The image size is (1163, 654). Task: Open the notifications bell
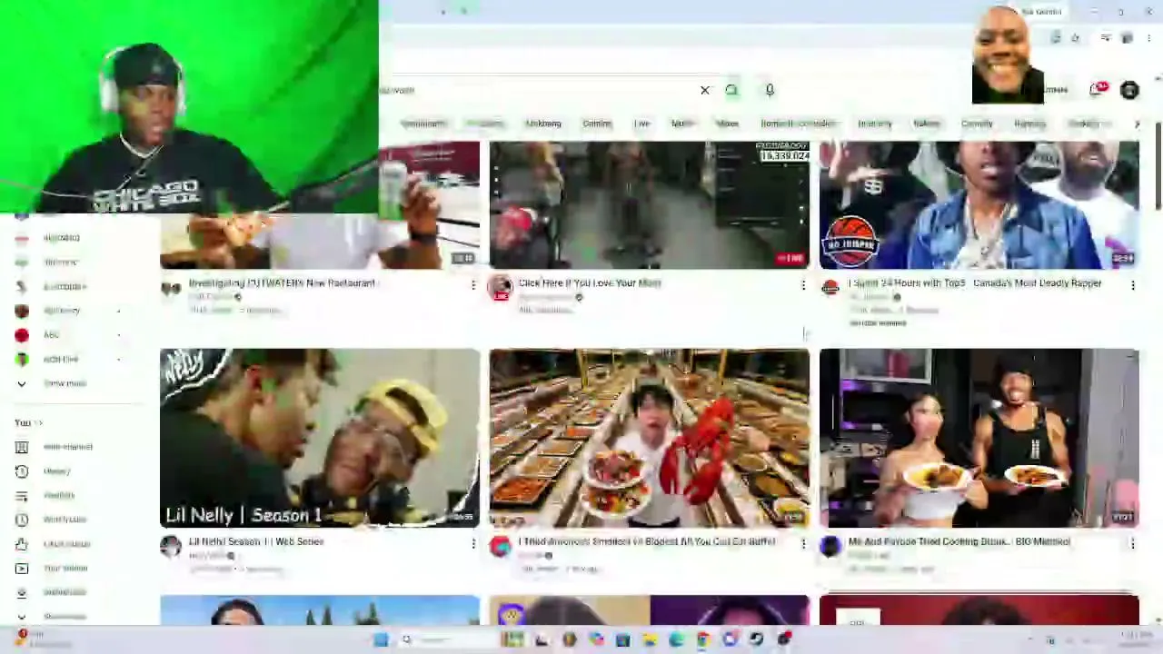click(x=1097, y=89)
